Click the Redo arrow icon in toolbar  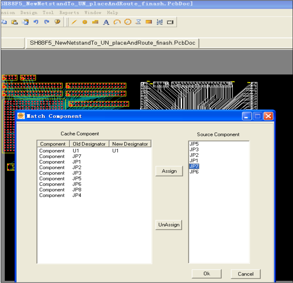[x=47, y=22]
